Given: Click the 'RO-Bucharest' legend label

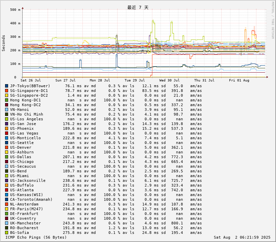Looking at the screenshot, I should click(x=24, y=228).
